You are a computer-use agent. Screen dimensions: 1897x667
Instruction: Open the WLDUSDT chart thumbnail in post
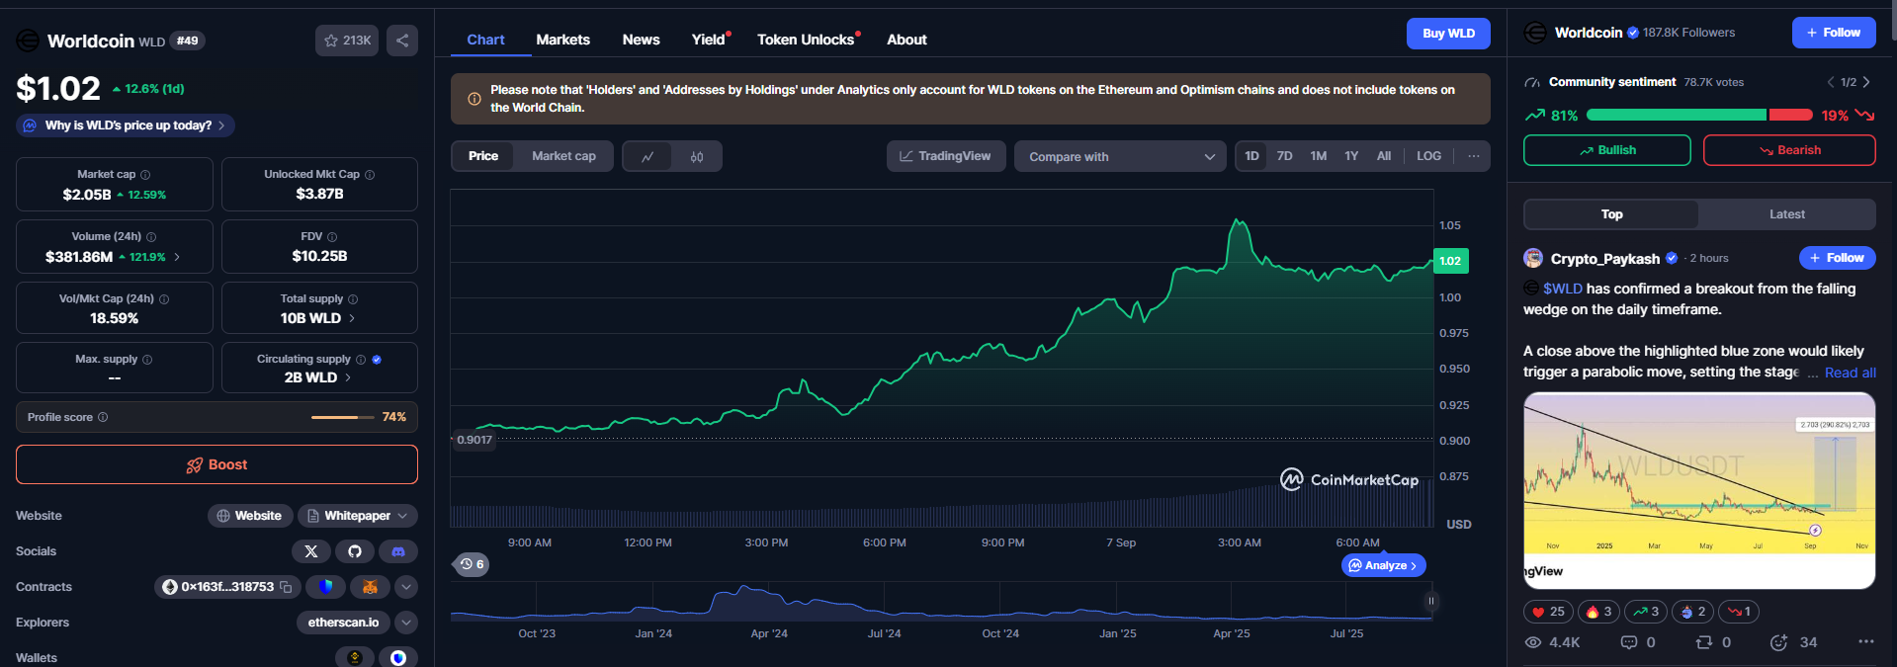click(x=1699, y=490)
